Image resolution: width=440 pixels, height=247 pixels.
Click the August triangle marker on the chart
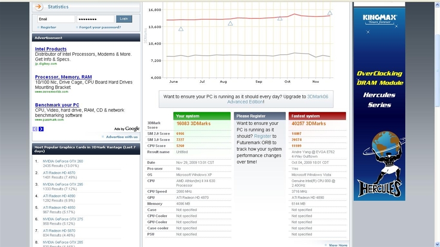(x=230, y=24)
